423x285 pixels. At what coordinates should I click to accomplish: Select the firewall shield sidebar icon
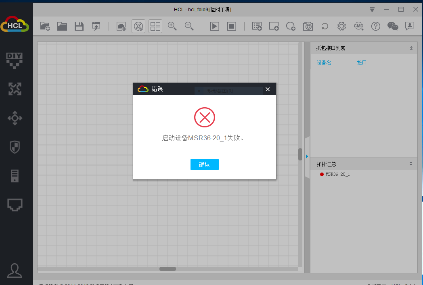pos(15,147)
